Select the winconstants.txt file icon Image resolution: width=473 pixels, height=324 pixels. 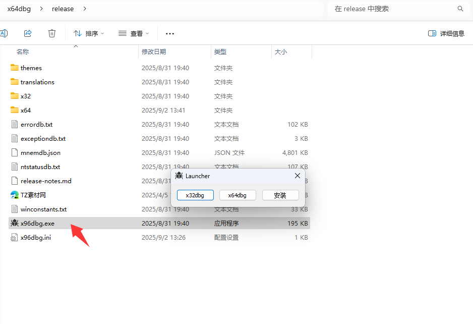point(15,209)
